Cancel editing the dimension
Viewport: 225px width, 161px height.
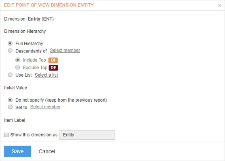pyautogui.click(x=47, y=151)
